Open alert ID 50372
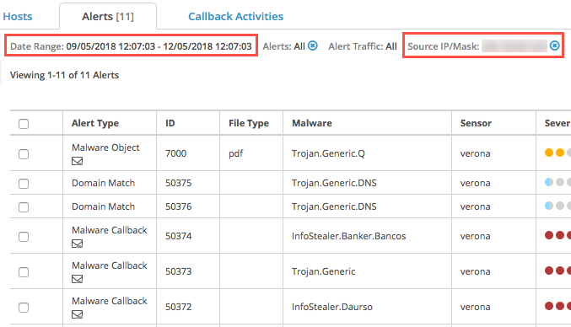This screenshot has height=327, width=571. click(179, 307)
